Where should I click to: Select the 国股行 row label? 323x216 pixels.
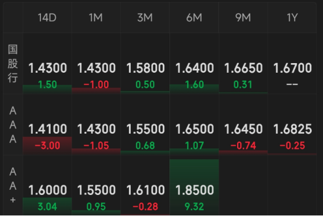pos(13,64)
